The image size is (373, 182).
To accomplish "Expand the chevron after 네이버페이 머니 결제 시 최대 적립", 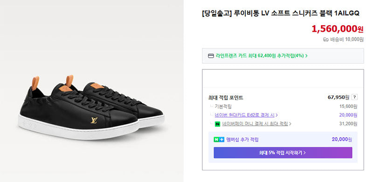I will [290, 124].
